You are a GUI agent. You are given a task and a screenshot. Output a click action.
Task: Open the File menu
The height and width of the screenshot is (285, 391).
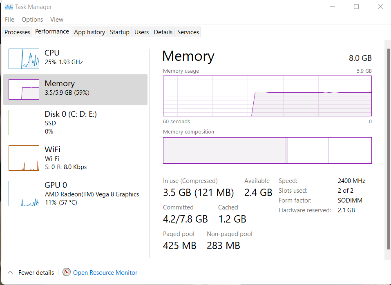[9, 19]
